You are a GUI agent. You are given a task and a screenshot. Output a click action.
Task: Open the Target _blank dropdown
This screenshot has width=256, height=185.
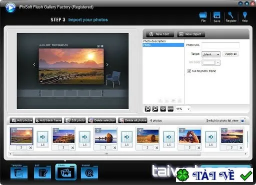coord(211,54)
